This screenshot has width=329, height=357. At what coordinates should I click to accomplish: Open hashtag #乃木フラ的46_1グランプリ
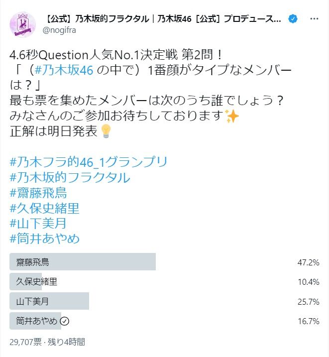click(x=89, y=162)
